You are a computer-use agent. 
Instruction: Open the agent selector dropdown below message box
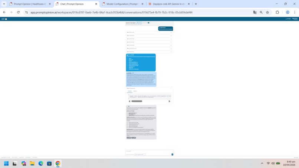(140, 154)
